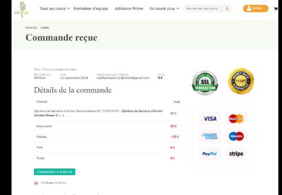Click the Visa payment logo
The width and height of the screenshot is (282, 195).
pyautogui.click(x=210, y=119)
